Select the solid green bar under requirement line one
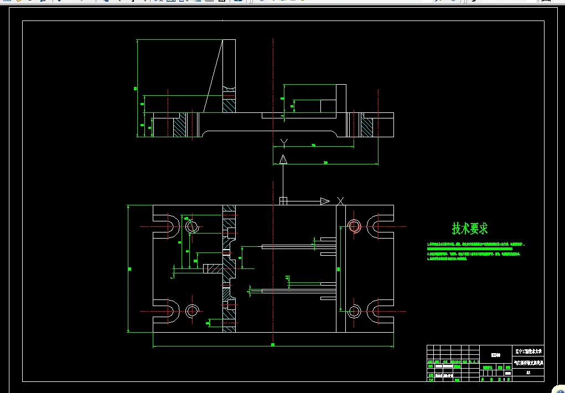 coord(469,249)
